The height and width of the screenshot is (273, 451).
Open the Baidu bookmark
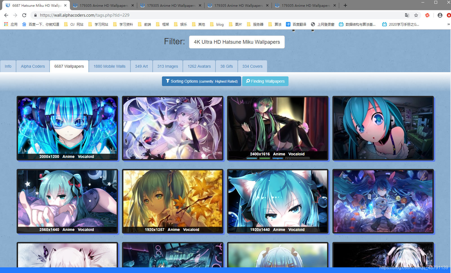click(x=41, y=25)
